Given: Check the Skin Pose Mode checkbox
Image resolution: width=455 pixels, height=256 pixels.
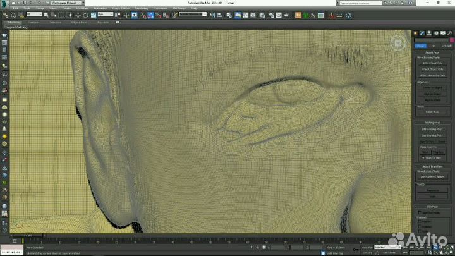Looking at the screenshot, I should (420, 212).
